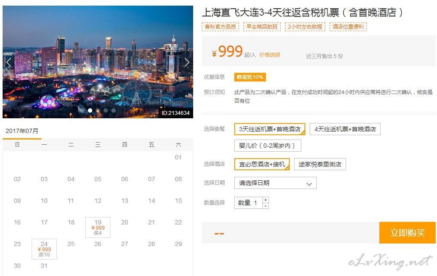Click the 预订须知 booking notice label
Viewport: 437px width, 276px height.
tap(214, 92)
